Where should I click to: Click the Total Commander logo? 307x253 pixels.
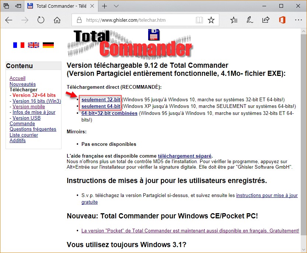coord(130,44)
